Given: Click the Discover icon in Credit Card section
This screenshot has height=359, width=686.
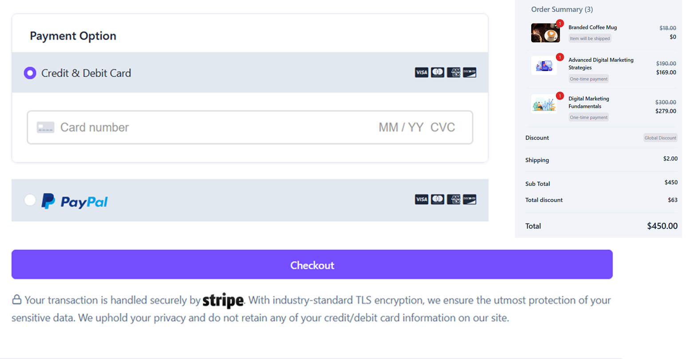Looking at the screenshot, I should [469, 72].
